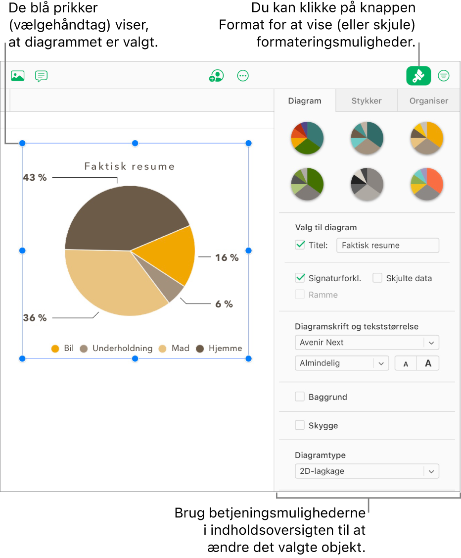Enable the Skjulte data checkbox
461x558 pixels.
click(x=377, y=278)
